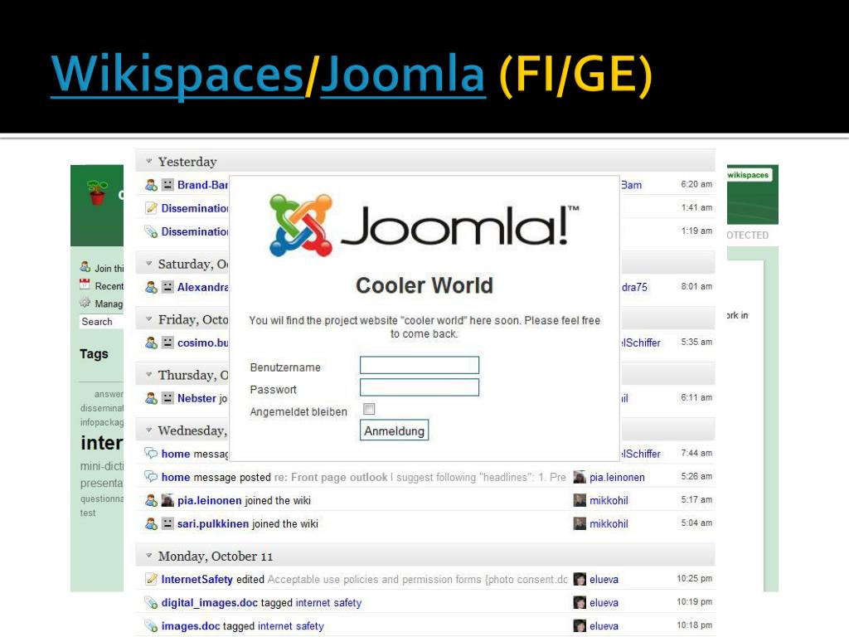This screenshot has height=637, width=849.
Task: Collapse the Saturday section
Action: coord(149,263)
